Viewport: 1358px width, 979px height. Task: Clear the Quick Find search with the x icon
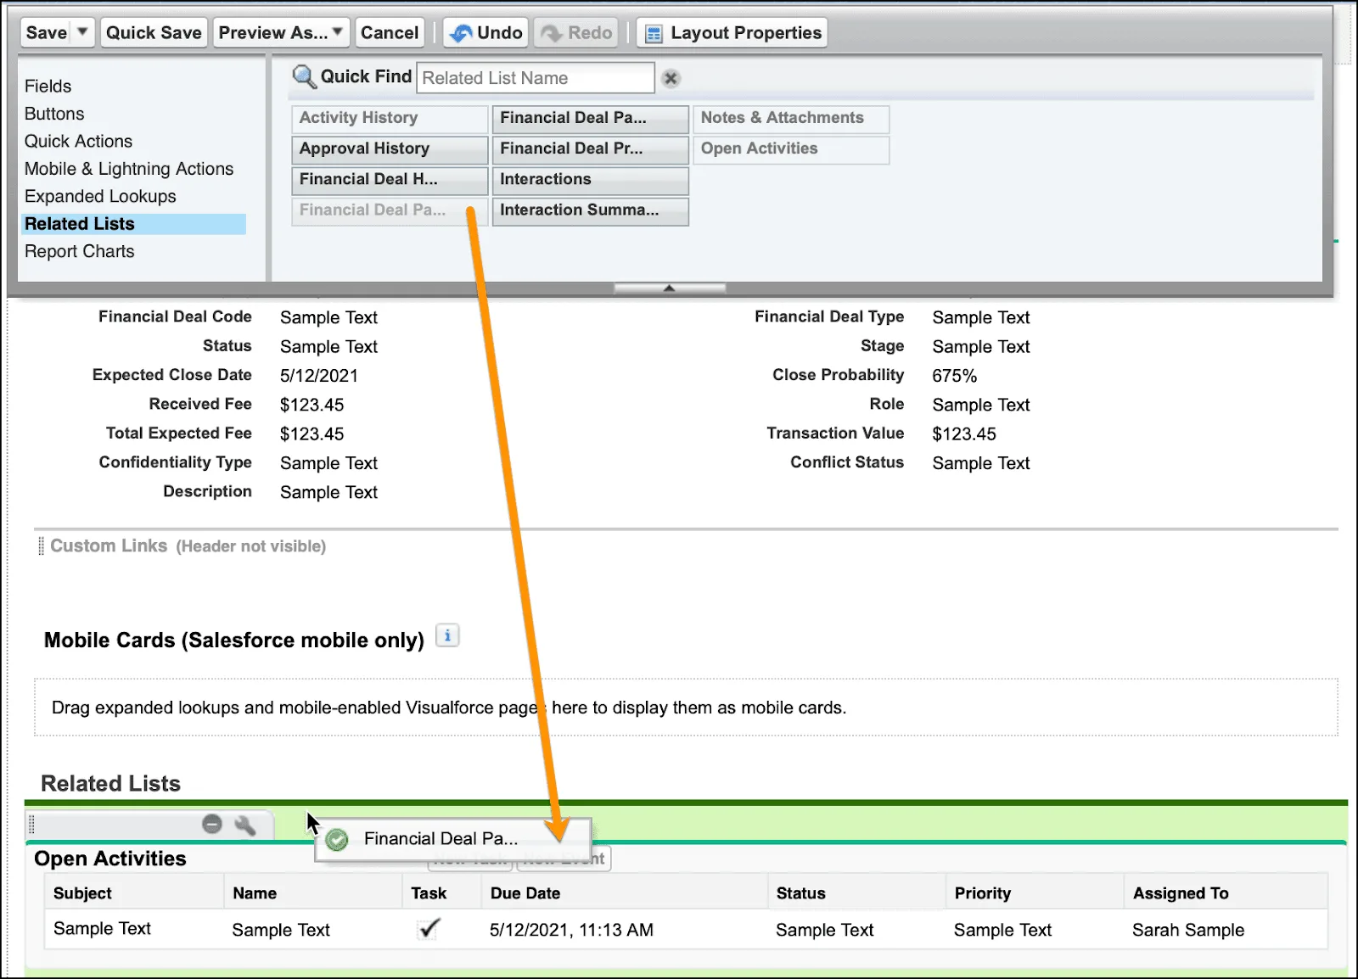click(671, 78)
